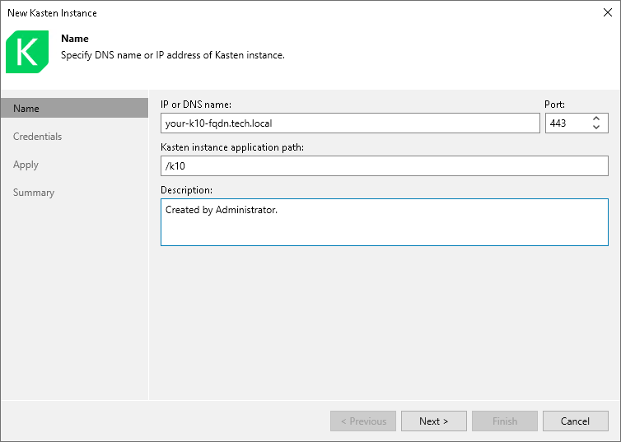The image size is (621, 442).
Task: Click the Next > button
Action: pos(434,421)
